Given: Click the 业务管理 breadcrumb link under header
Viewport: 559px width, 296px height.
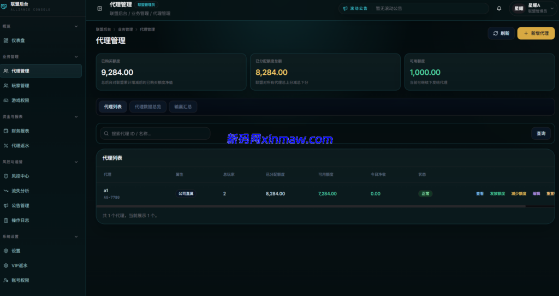Looking at the screenshot, I should [126, 29].
